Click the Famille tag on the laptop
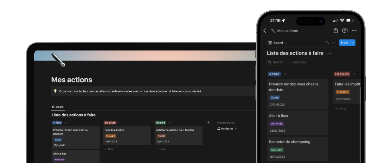 point(161,136)
